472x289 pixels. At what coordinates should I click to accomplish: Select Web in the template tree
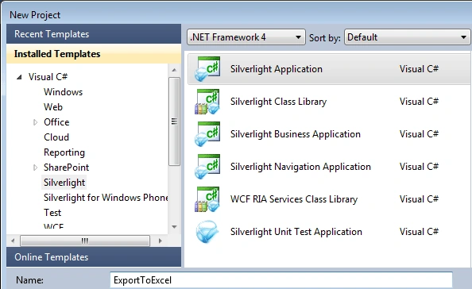[53, 107]
